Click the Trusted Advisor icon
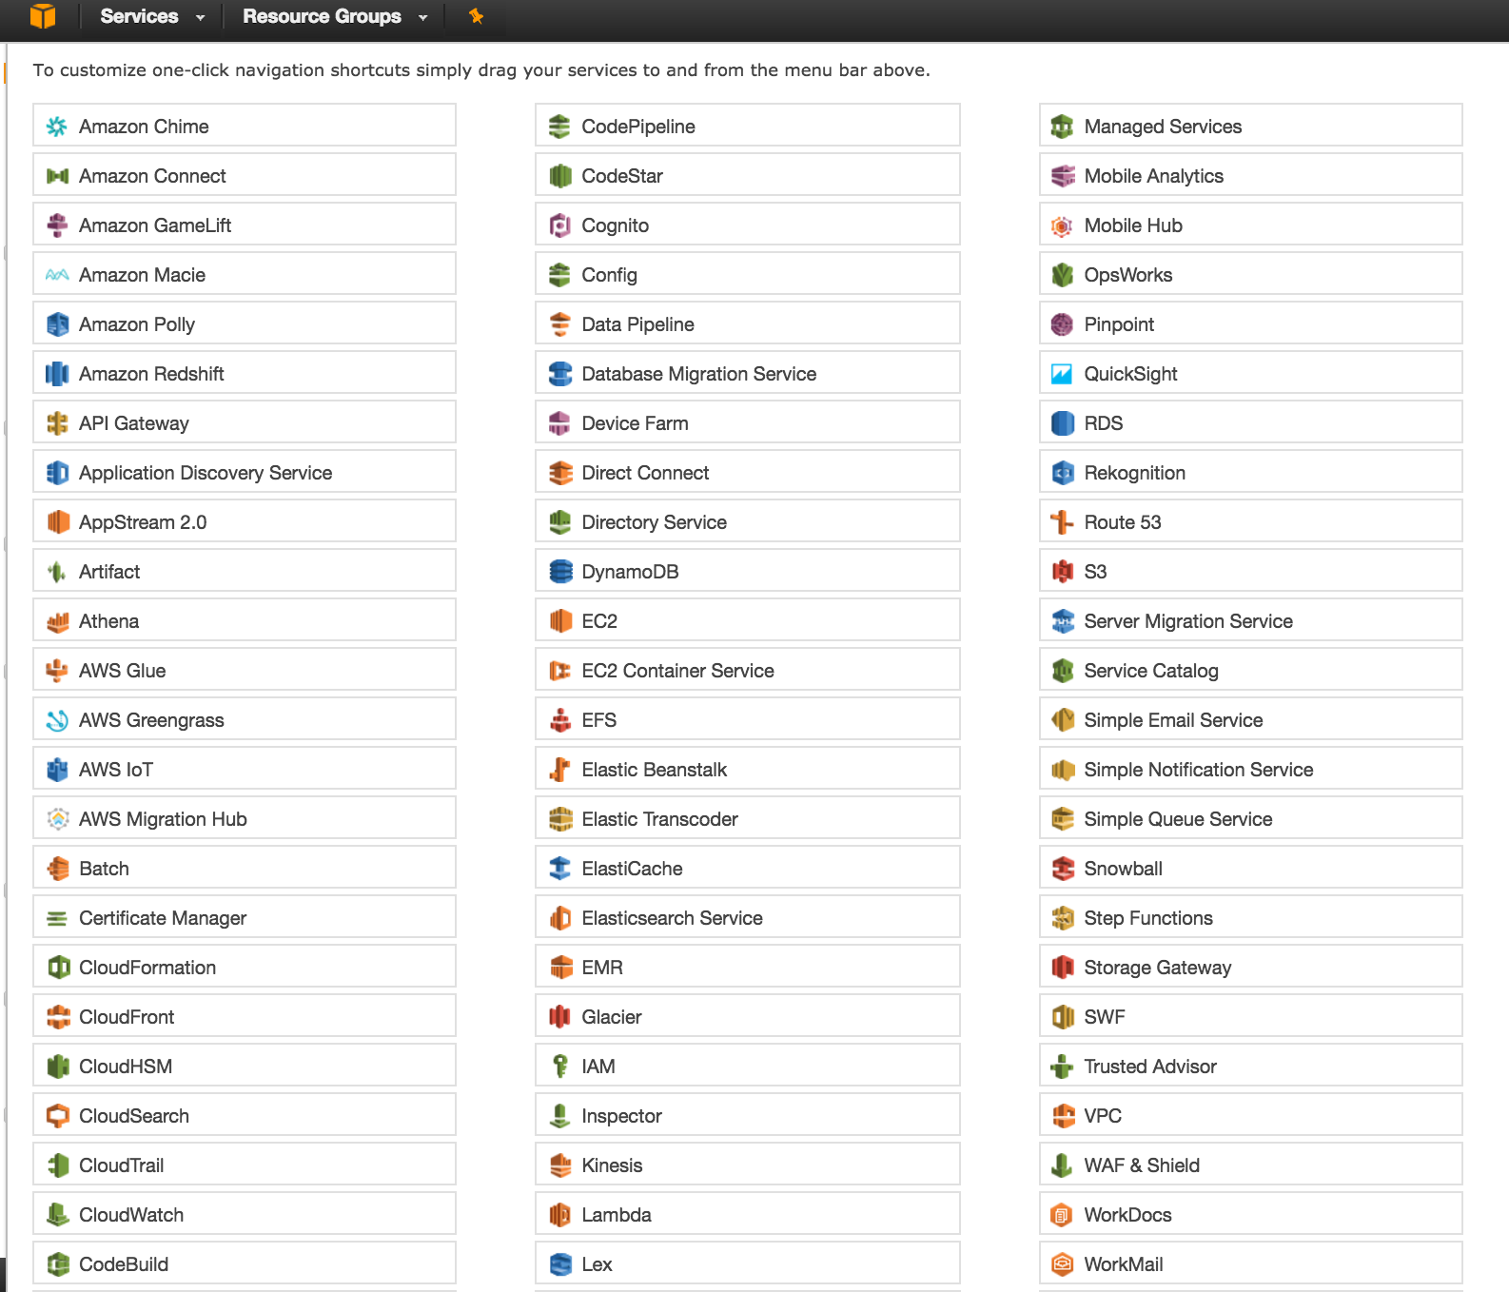 [x=1062, y=1067]
